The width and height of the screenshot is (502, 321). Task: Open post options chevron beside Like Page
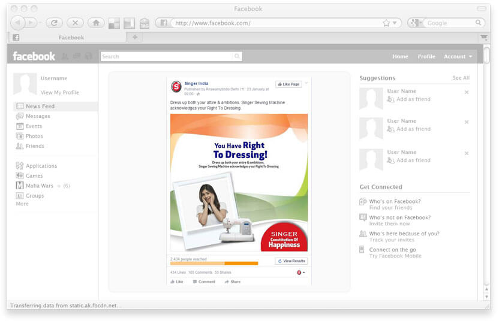click(x=306, y=83)
